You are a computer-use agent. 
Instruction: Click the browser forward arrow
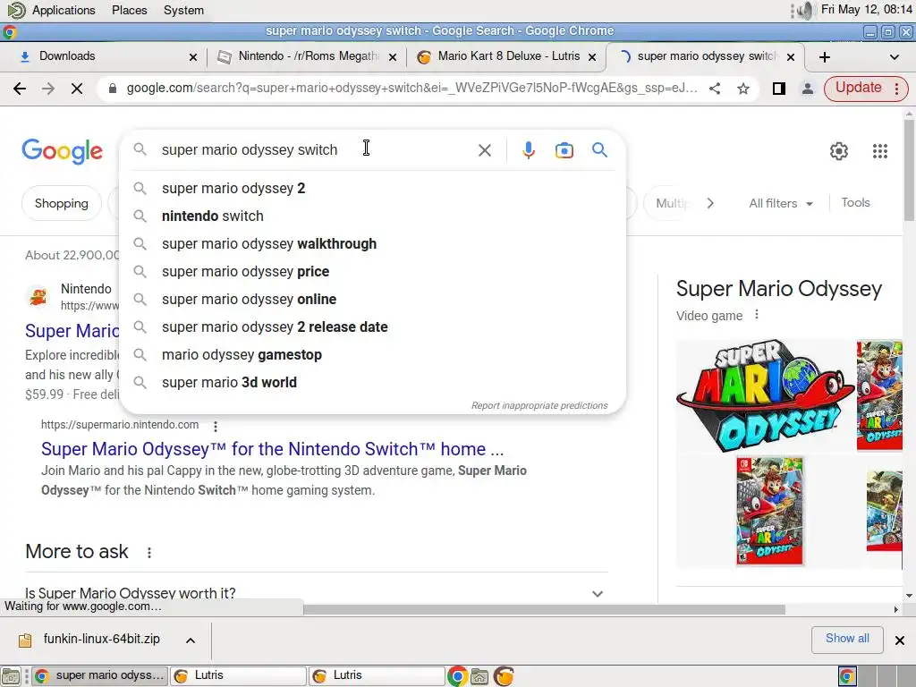[x=48, y=89]
